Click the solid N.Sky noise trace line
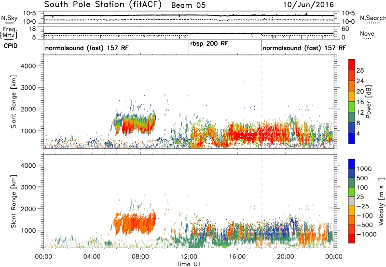The height and width of the screenshot is (267, 386). click(189, 15)
